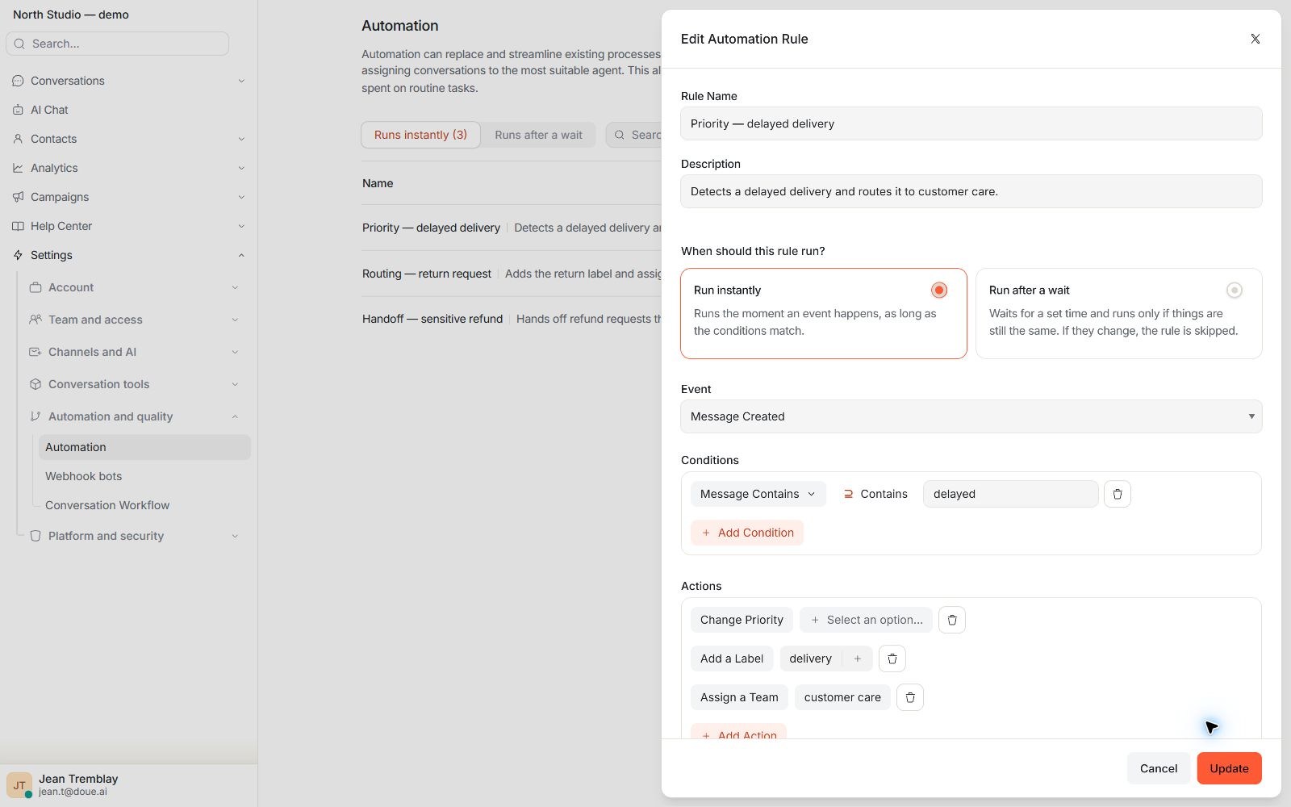Click Update to save the rule
Viewport: 1291px width, 807px height.
[x=1229, y=768]
